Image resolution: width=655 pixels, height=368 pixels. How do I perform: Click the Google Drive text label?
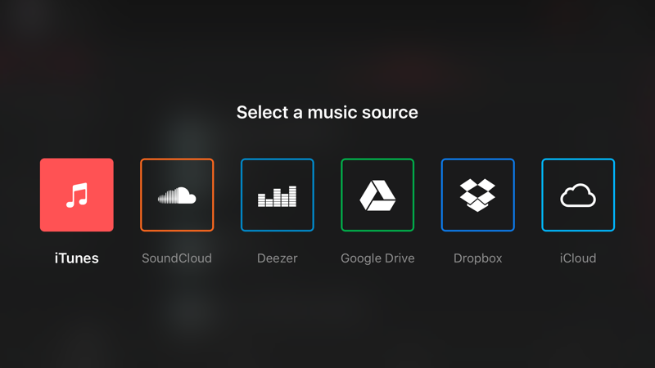pyautogui.click(x=377, y=258)
